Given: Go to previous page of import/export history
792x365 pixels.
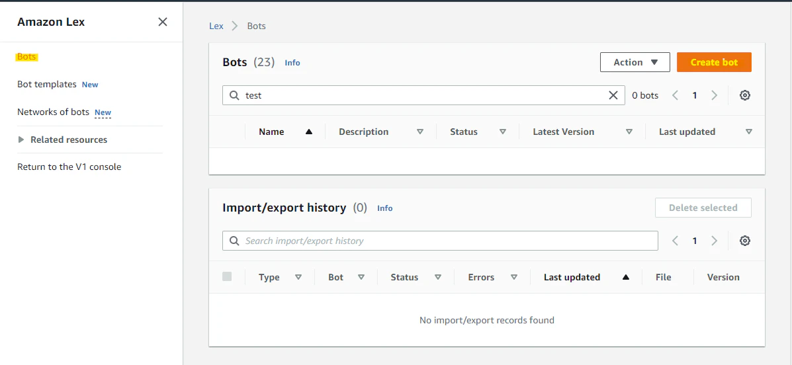Looking at the screenshot, I should (x=675, y=241).
